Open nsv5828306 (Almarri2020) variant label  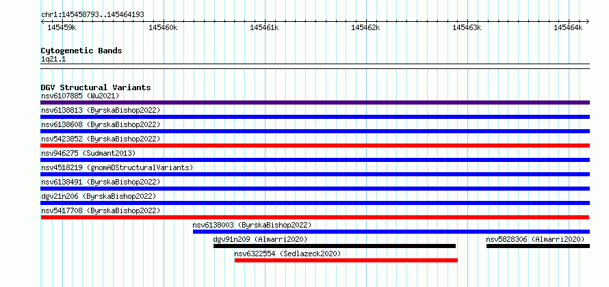[x=535, y=239]
